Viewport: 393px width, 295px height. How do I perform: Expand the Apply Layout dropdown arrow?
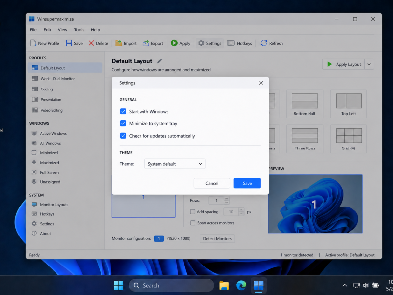tap(369, 64)
